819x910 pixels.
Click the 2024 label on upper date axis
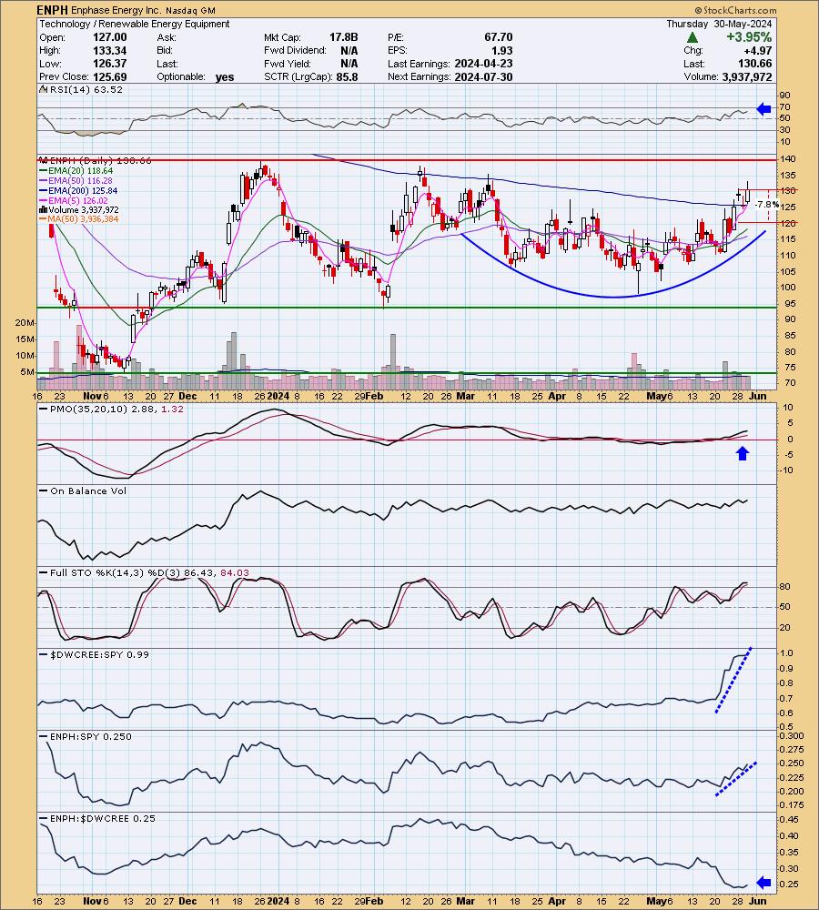[278, 396]
